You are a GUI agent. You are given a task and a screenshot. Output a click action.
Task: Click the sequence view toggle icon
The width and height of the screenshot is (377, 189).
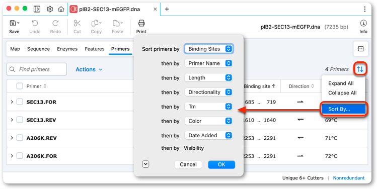click(361, 49)
